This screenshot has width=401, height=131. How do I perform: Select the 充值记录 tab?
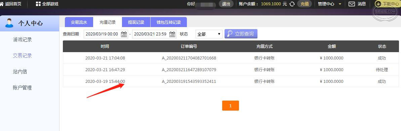tap(108, 22)
